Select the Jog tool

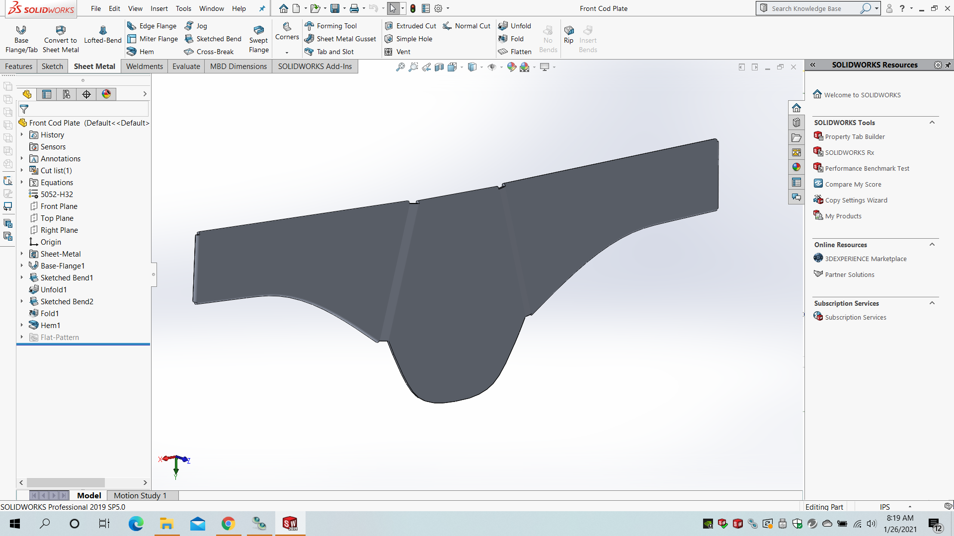[x=196, y=26]
